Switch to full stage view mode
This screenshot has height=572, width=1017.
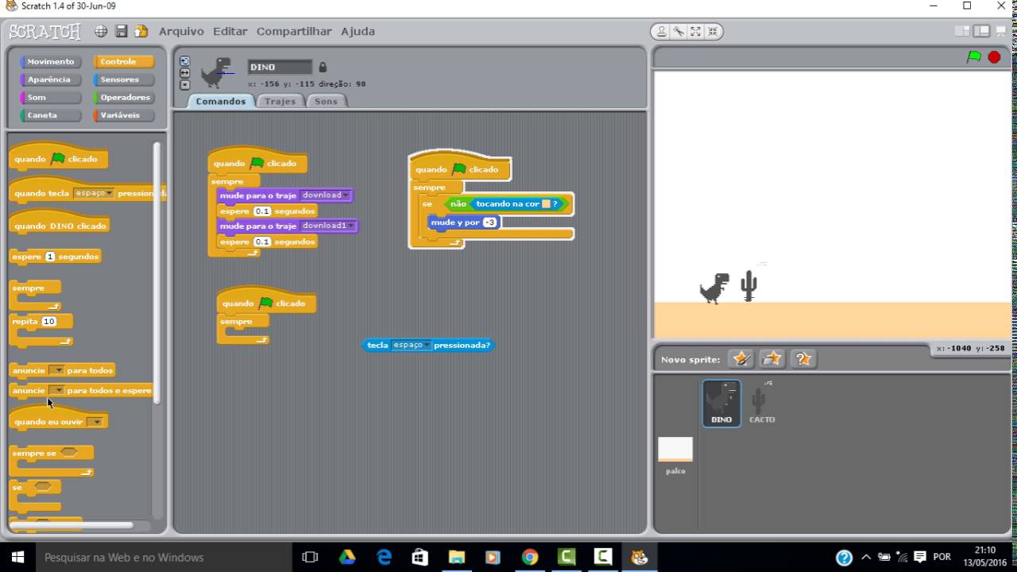pyautogui.click(x=981, y=31)
